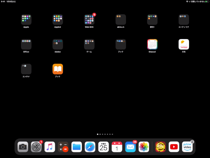Launch the Safari browser
210x158 pixels.
point(90,147)
